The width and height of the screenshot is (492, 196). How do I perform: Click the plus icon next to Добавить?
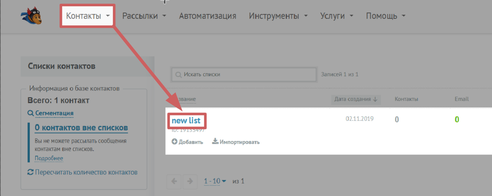(175, 142)
